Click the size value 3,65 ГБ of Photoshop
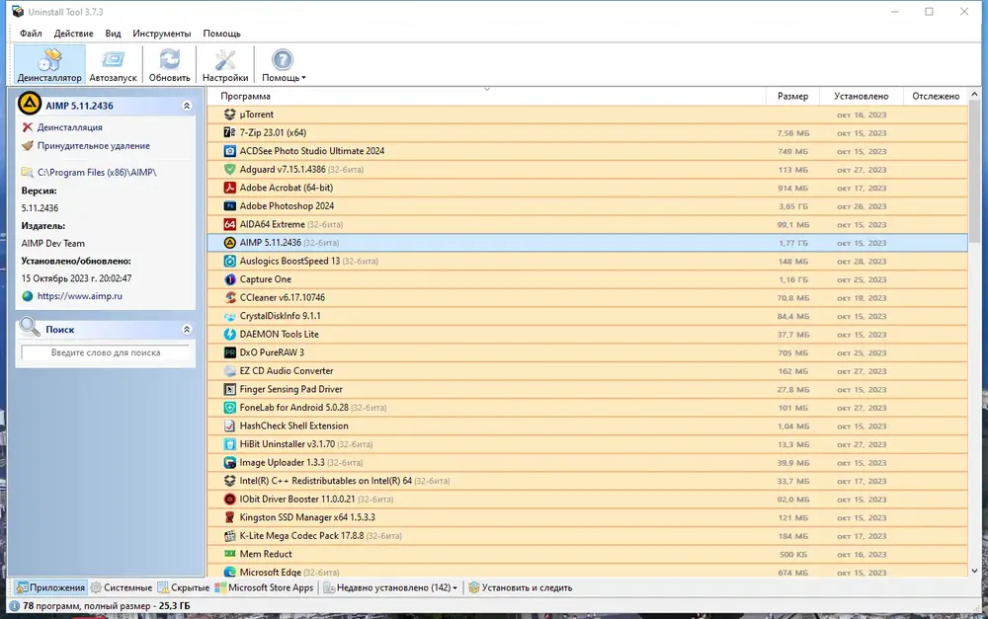988x619 pixels. (x=792, y=206)
